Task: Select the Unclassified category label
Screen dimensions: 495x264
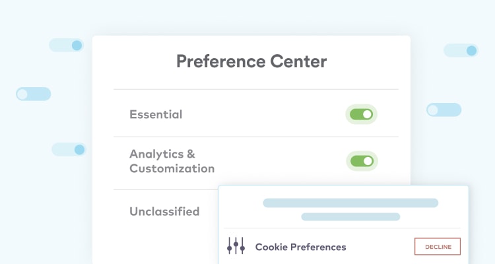Action: (x=164, y=211)
